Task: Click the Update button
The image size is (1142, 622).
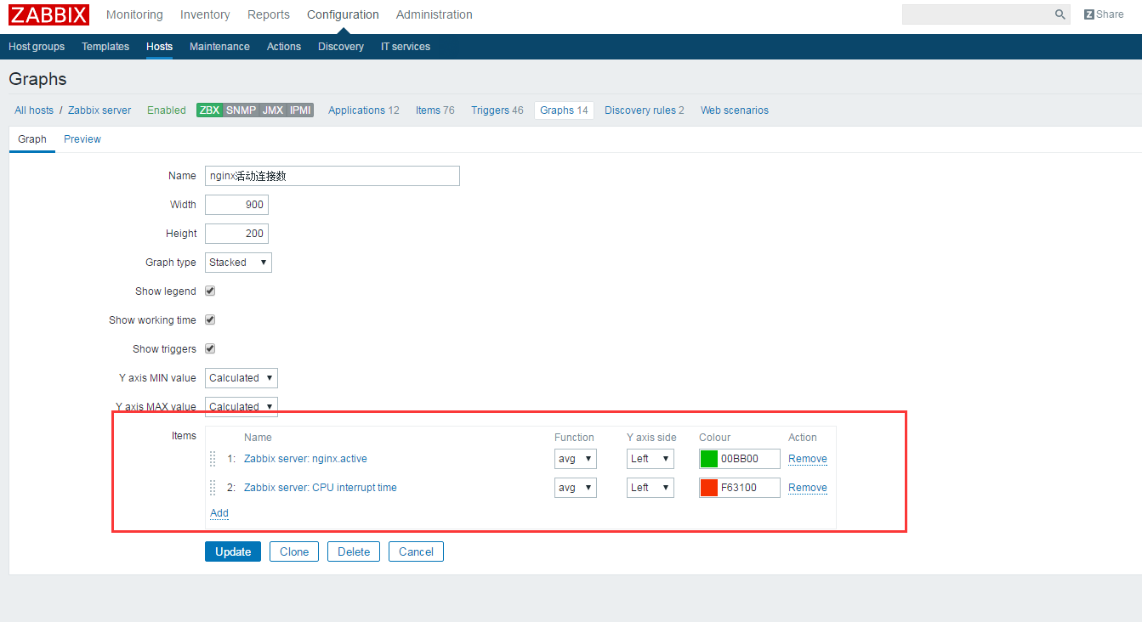Action: coord(233,551)
